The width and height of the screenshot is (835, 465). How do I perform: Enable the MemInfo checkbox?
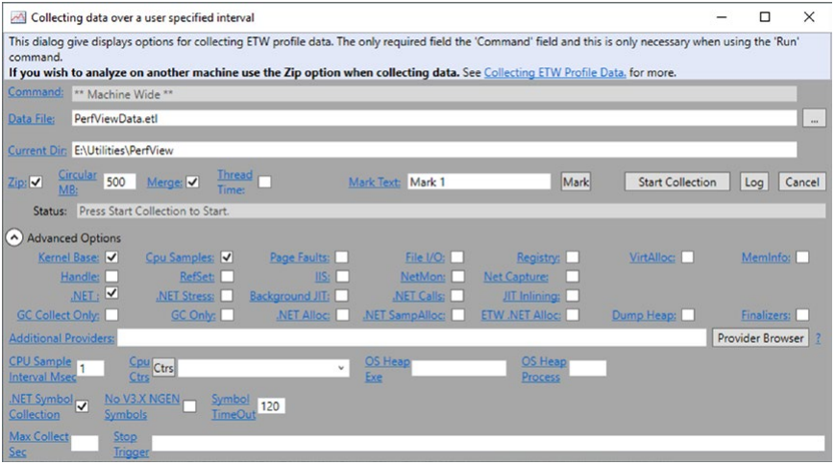pos(802,257)
